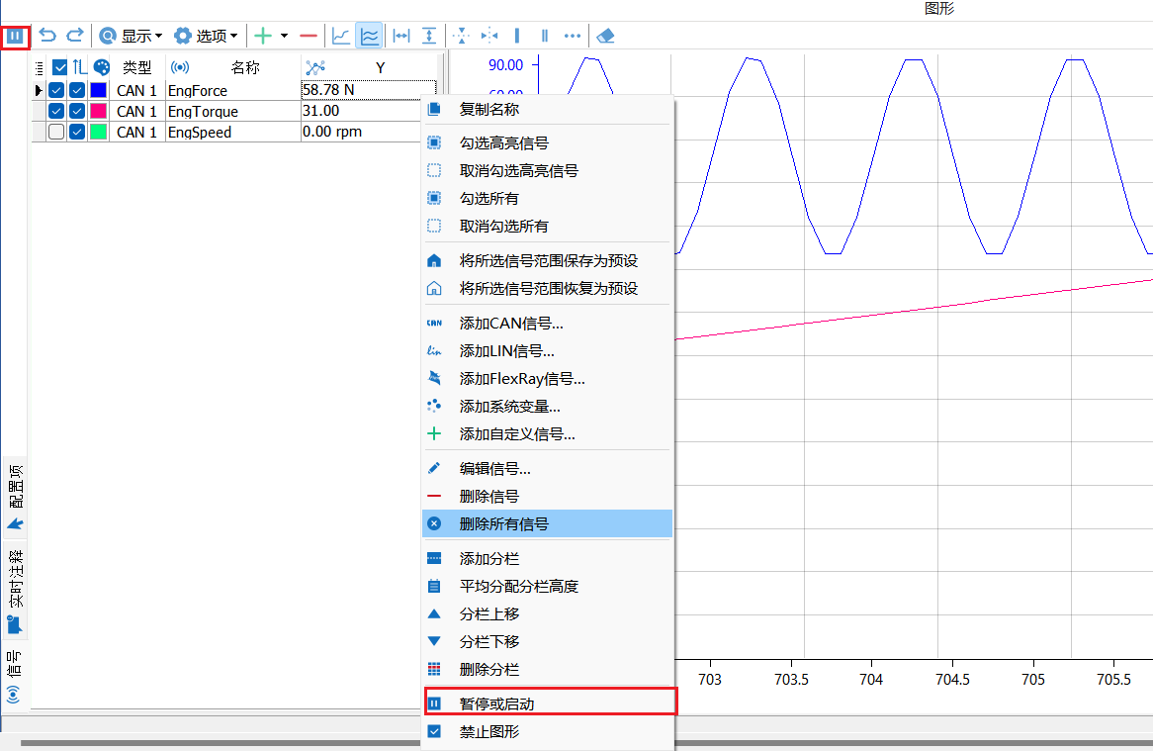
Task: Click the palette color column header icon
Action: 102,67
